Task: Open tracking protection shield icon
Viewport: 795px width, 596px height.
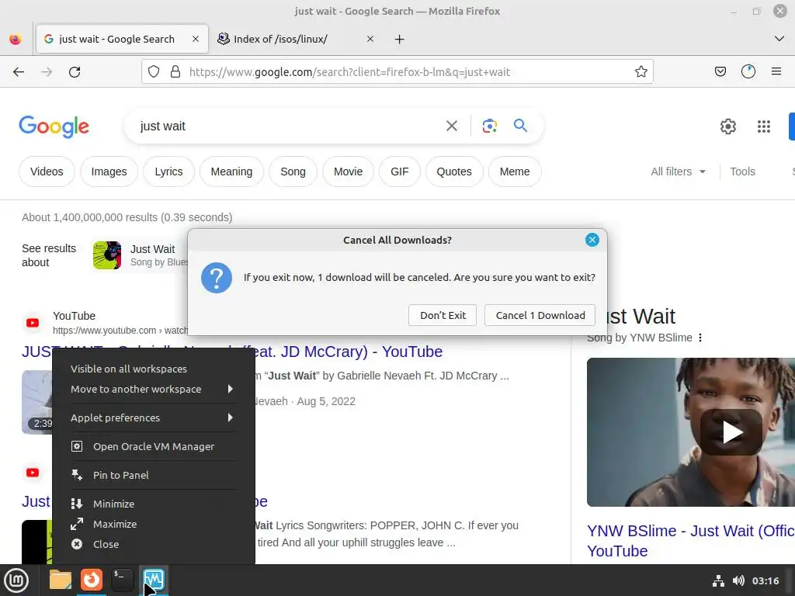Action: 154,72
